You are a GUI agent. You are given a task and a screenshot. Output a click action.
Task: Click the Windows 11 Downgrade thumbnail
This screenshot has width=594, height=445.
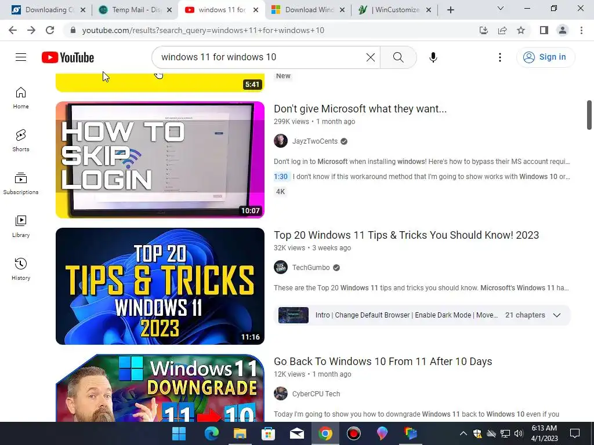point(160,388)
